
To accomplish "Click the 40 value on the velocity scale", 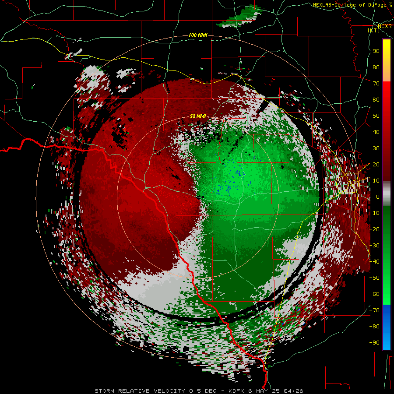I will [376, 132].
